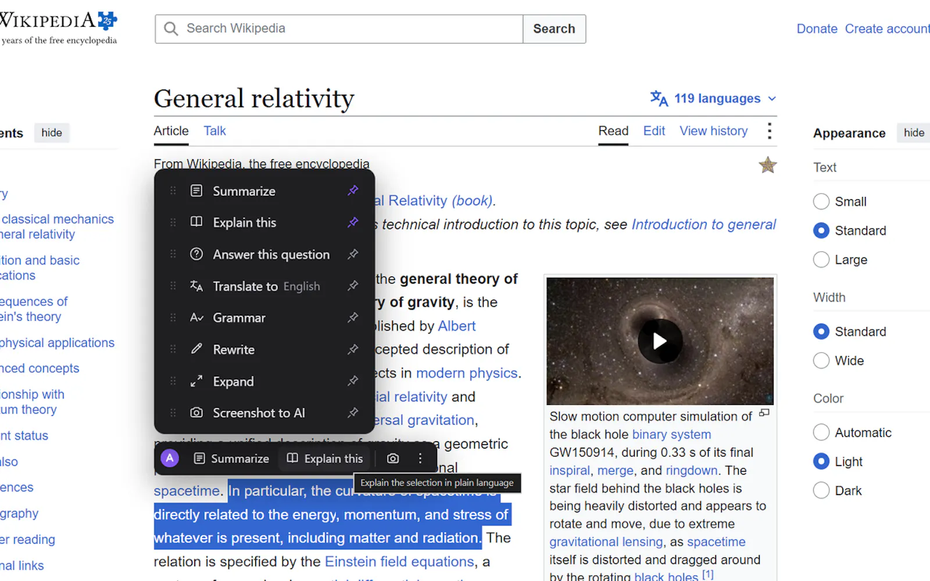Open the binary system link in caption
The height and width of the screenshot is (581, 930).
pos(671,435)
